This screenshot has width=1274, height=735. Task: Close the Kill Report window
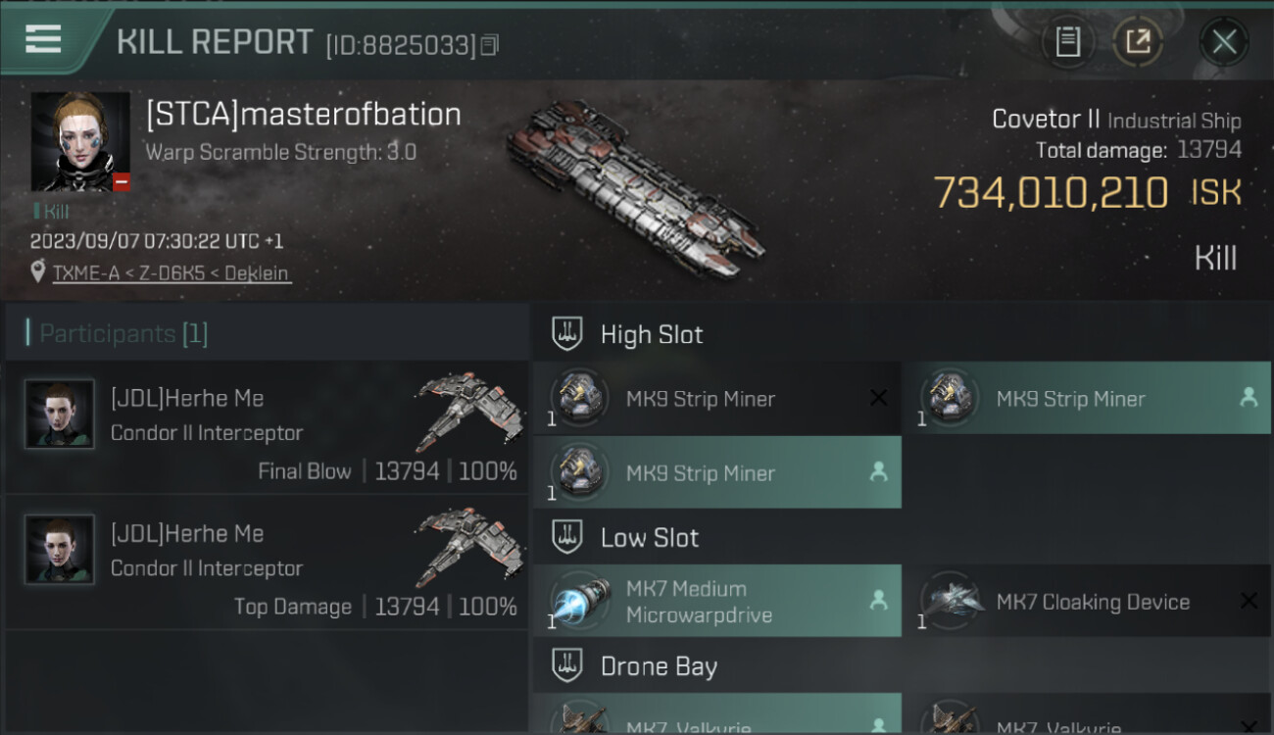[x=1224, y=42]
